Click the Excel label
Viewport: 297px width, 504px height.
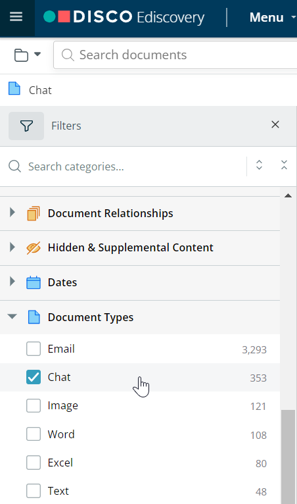[x=60, y=463]
